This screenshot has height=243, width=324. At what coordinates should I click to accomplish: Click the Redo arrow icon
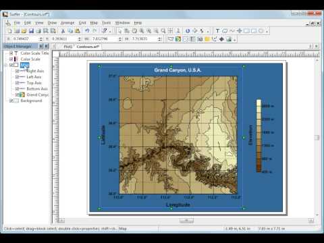(x=94, y=31)
